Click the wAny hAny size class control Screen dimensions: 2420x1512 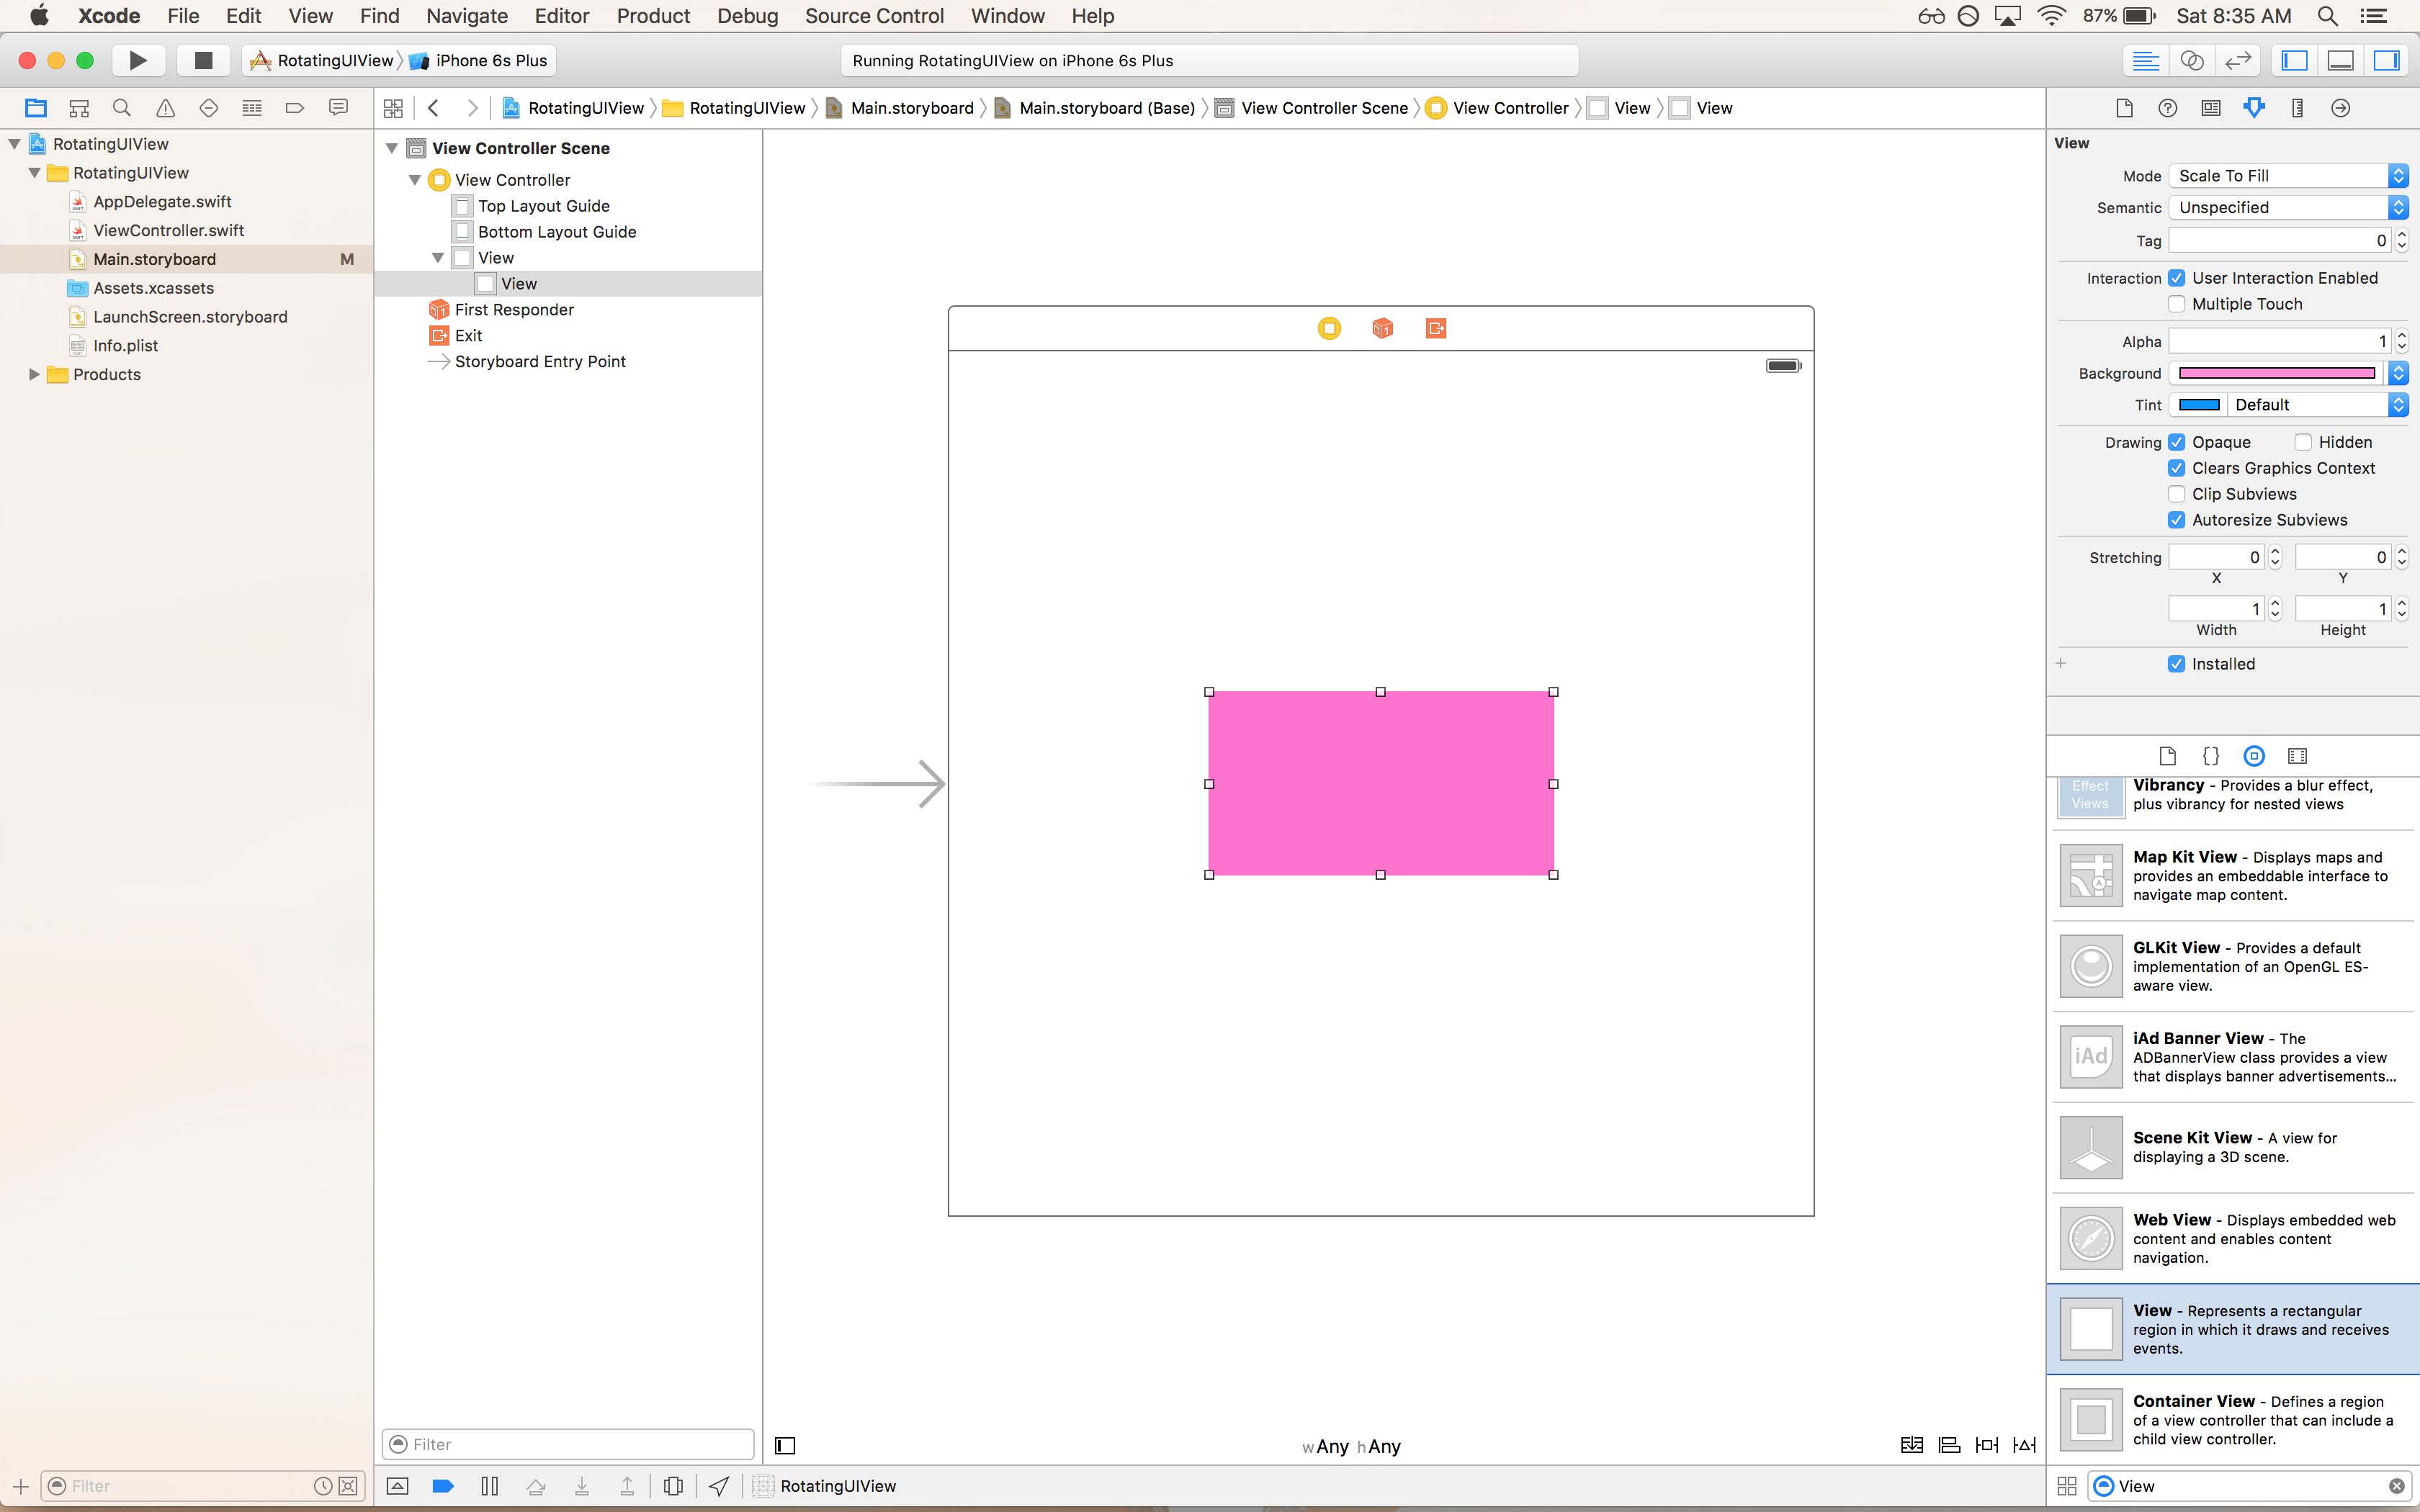[x=1351, y=1446]
